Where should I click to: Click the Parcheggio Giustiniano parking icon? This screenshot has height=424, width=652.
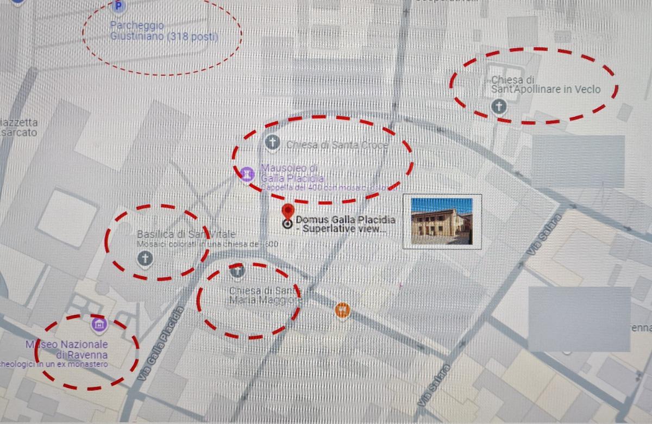tap(119, 7)
